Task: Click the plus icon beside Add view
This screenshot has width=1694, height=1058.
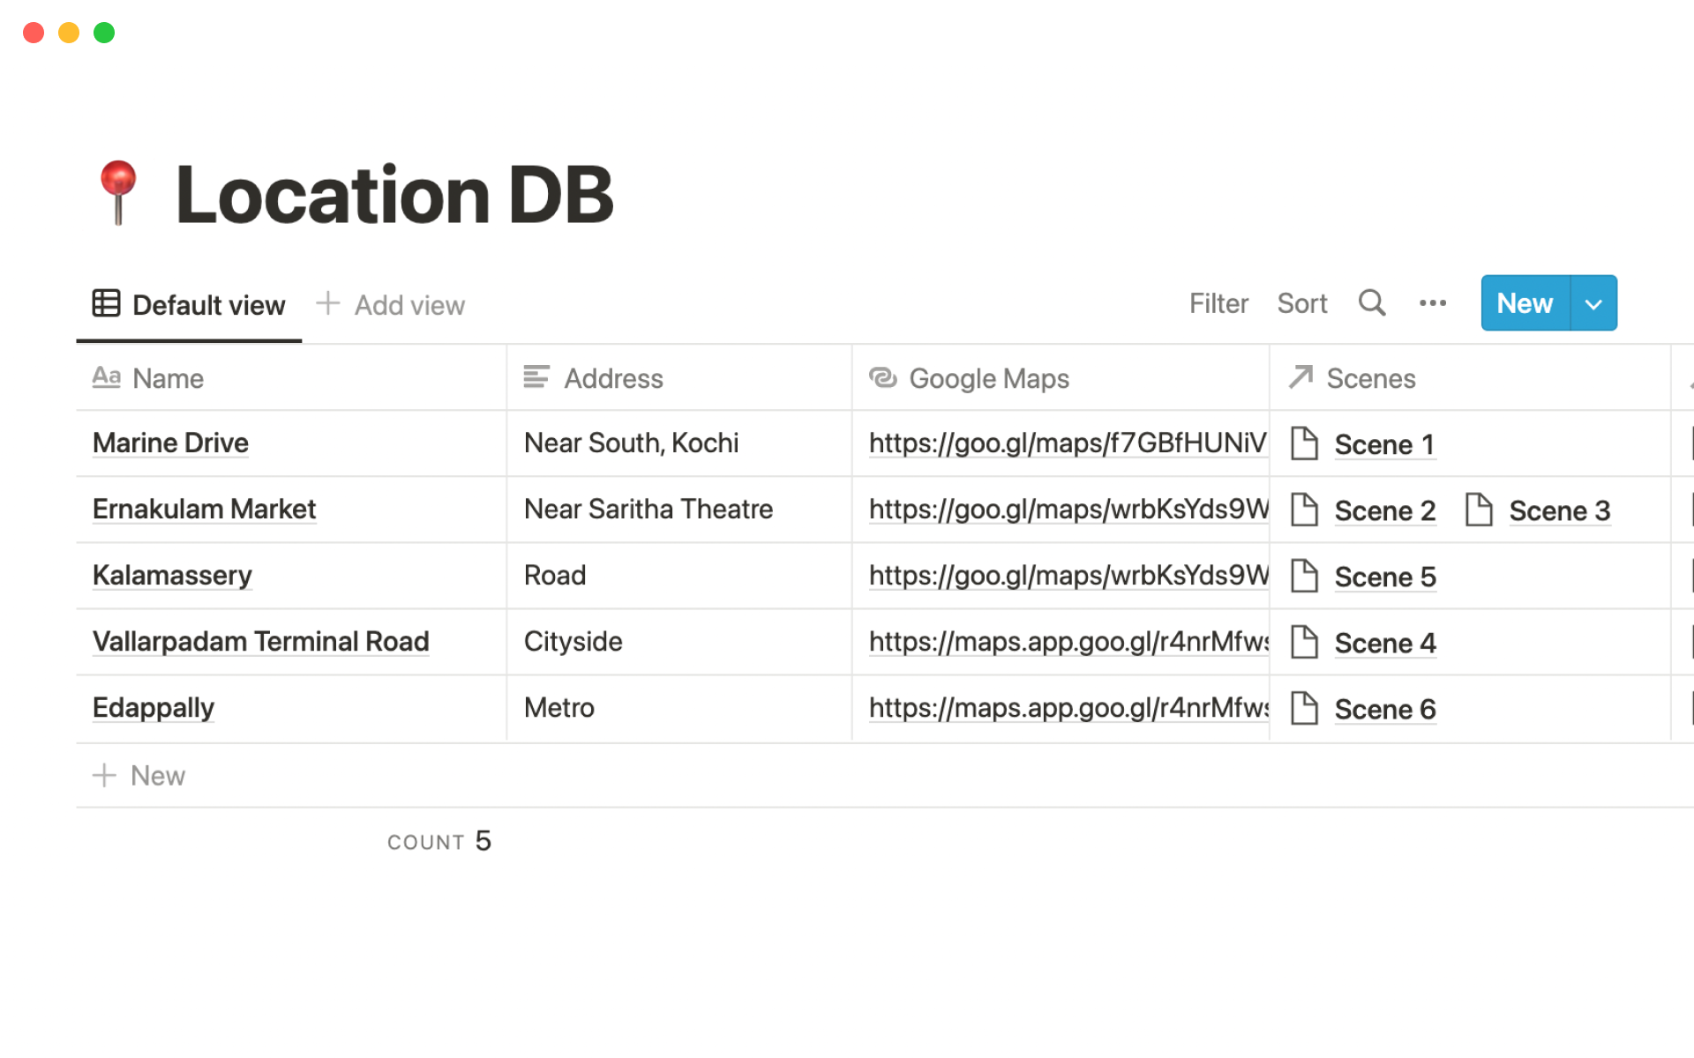Action: pos(327,303)
